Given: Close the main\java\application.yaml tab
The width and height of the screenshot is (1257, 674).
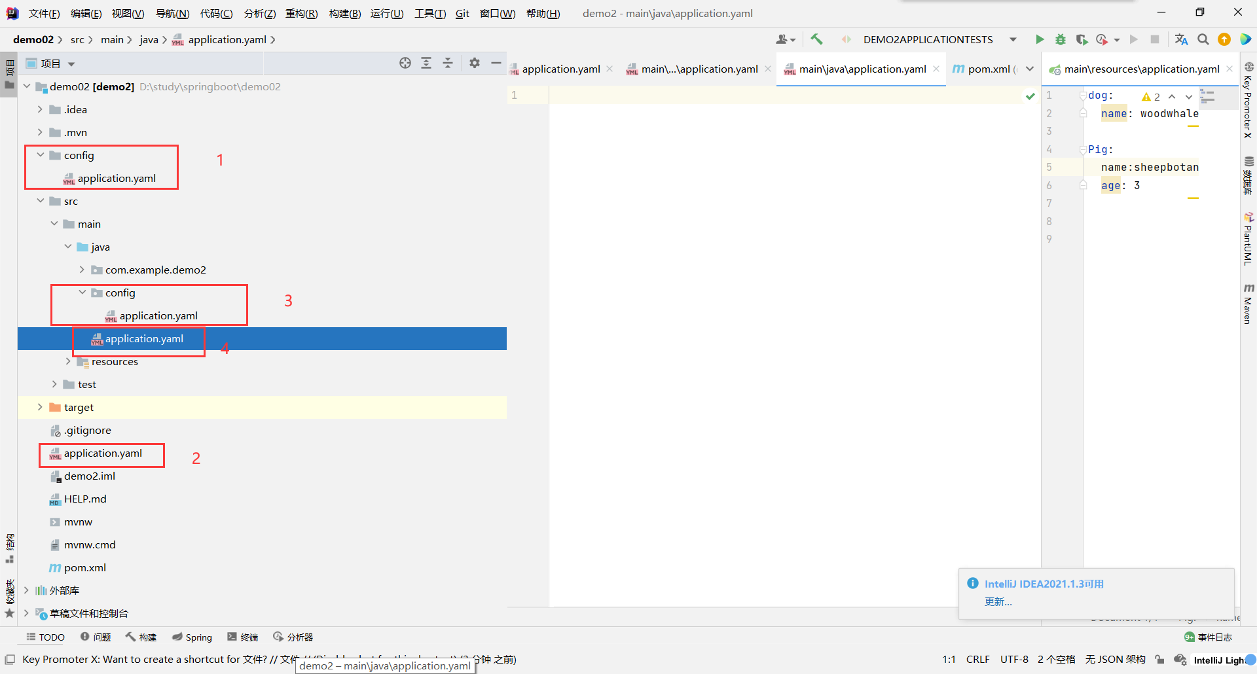Looking at the screenshot, I should point(936,69).
